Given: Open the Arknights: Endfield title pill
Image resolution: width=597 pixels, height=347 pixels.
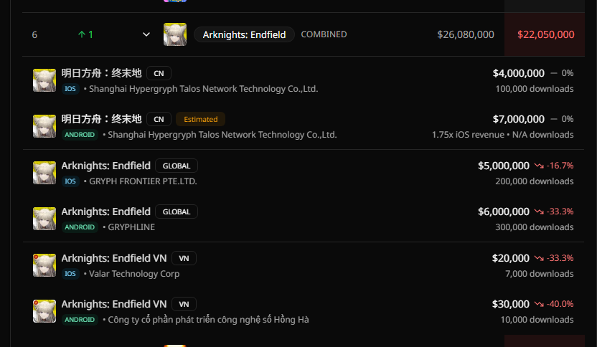Looking at the screenshot, I should (x=244, y=34).
